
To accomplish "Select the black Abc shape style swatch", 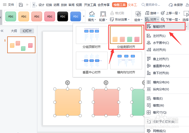I will (x=63, y=16).
